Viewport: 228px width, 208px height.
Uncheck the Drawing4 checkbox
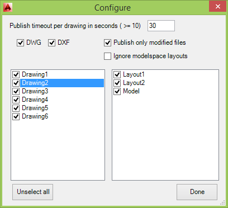point(16,100)
